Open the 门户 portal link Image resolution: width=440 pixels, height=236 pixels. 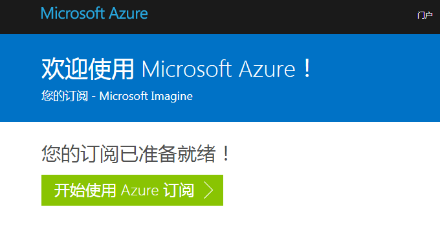(x=425, y=15)
